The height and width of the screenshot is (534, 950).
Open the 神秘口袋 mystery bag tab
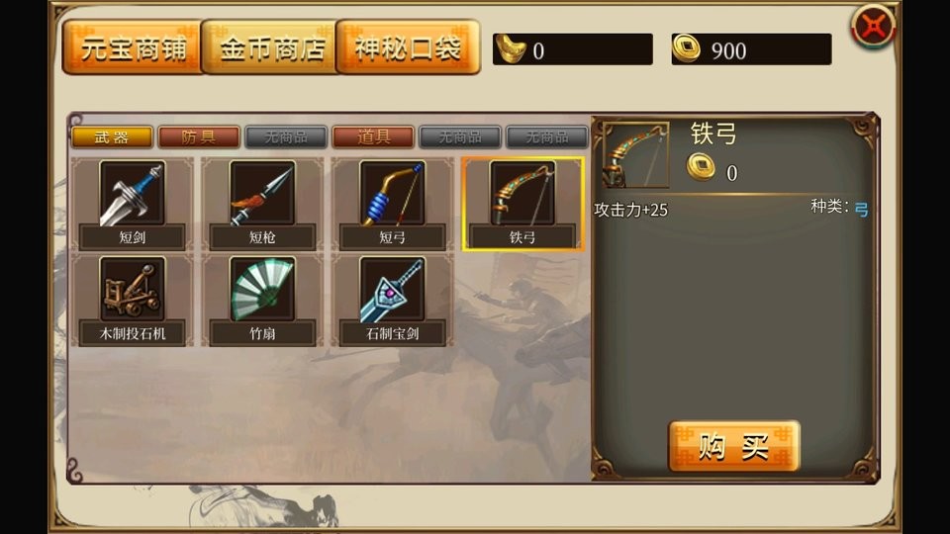point(409,47)
